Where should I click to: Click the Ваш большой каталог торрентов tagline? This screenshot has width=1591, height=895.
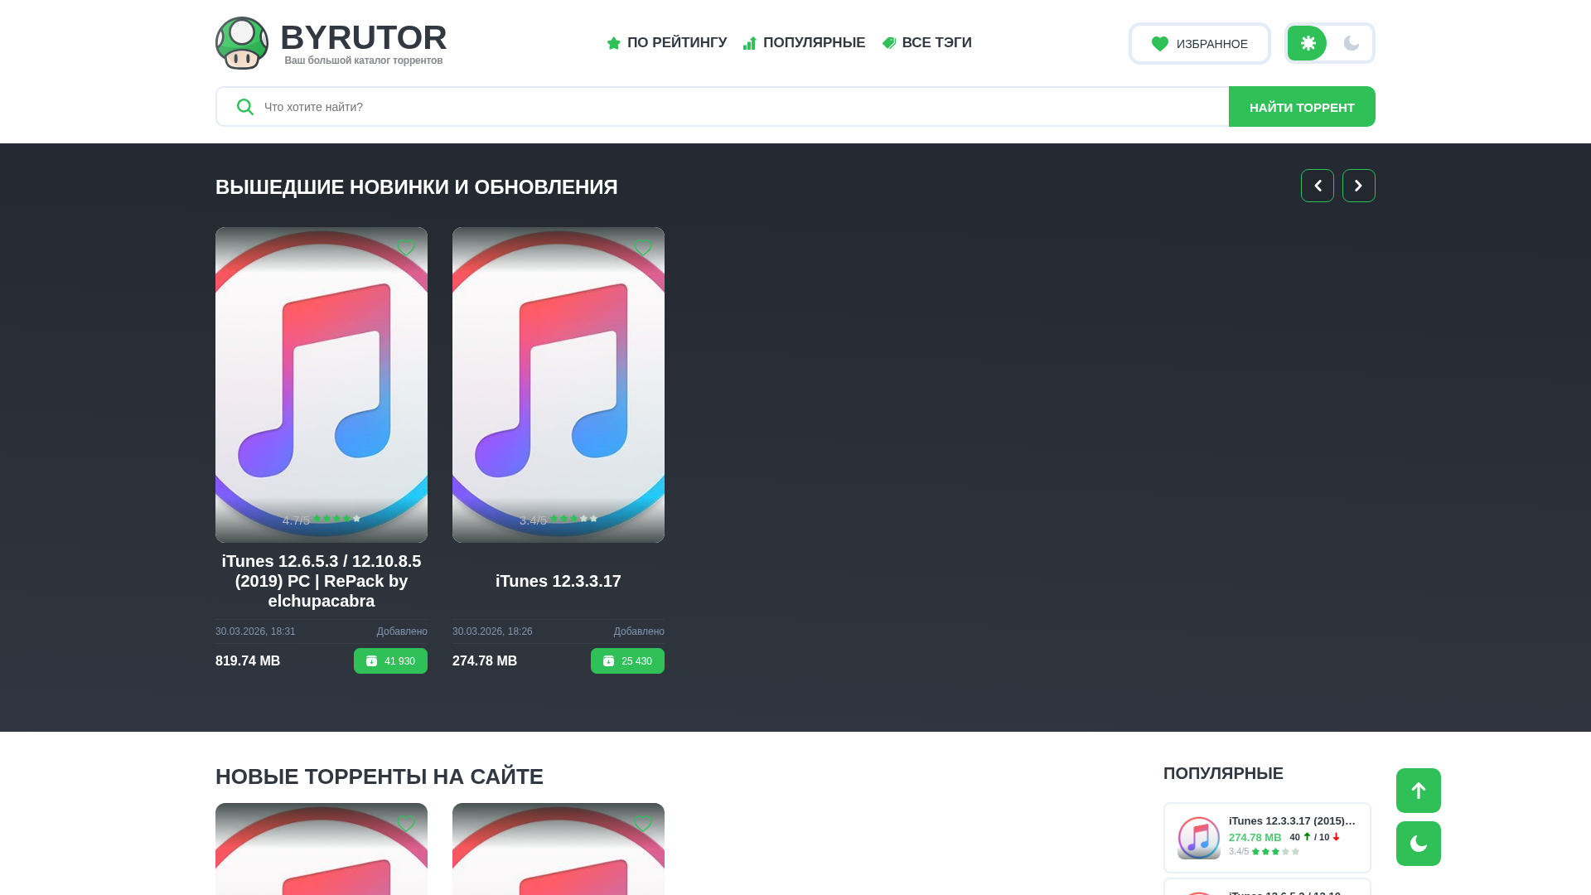coord(364,60)
